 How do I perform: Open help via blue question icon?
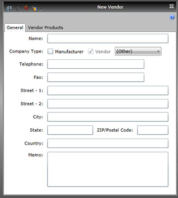(172, 17)
